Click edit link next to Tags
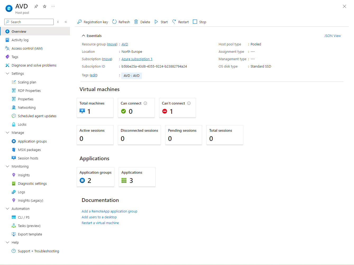This screenshot has height=265, width=354. (94, 75)
